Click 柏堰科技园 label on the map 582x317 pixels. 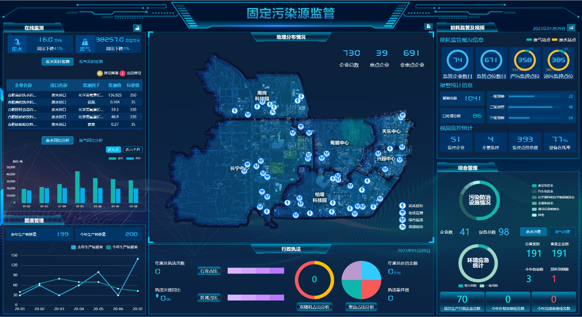coord(319,197)
